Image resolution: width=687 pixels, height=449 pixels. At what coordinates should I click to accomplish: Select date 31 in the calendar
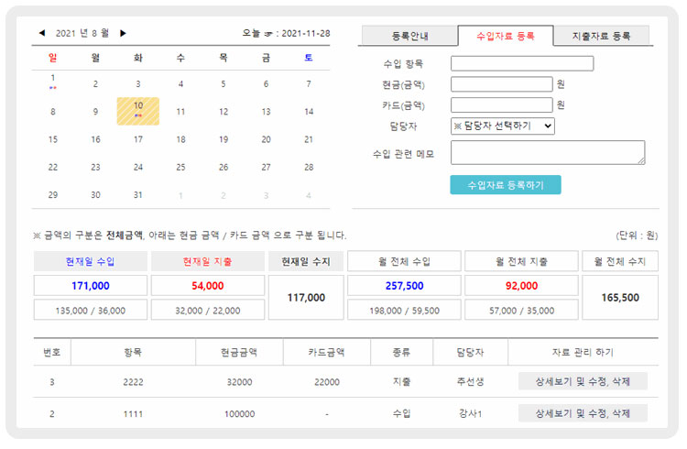(x=138, y=195)
